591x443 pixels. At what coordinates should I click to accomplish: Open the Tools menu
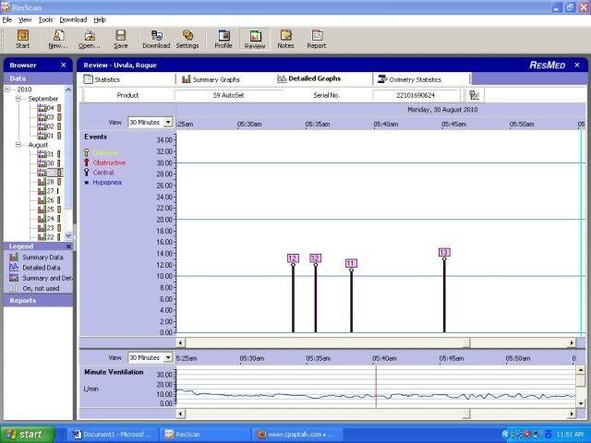point(45,19)
